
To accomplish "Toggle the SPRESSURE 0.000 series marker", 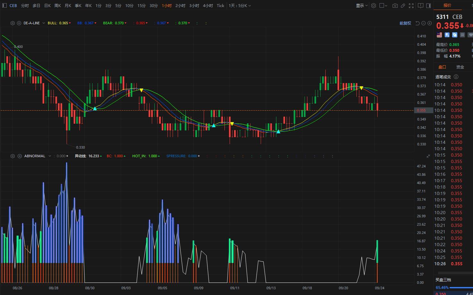I will coord(199,156).
